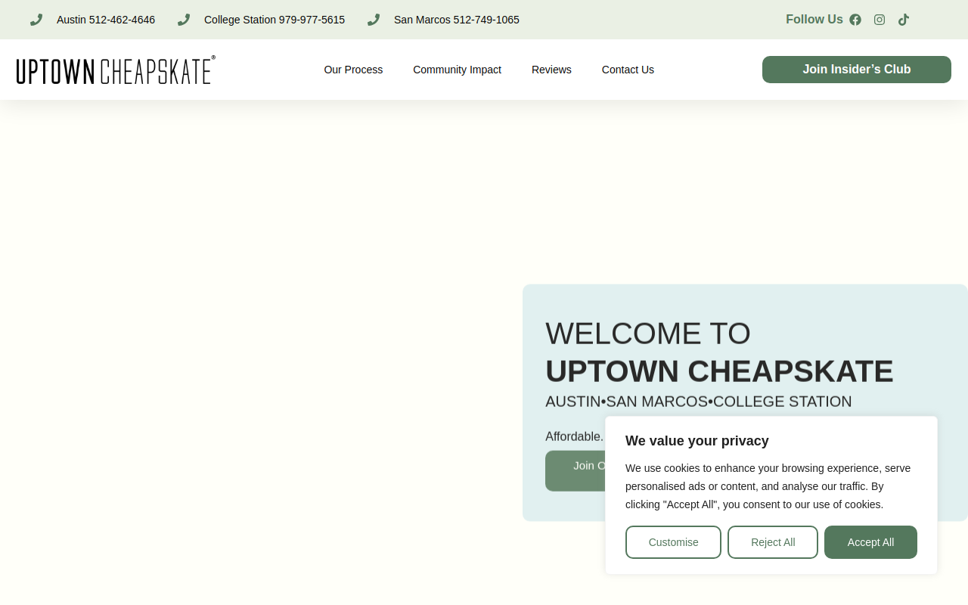Call College Station 979-977-5615 link
Image resolution: width=968 pixels, height=605 pixels.
pos(275,20)
